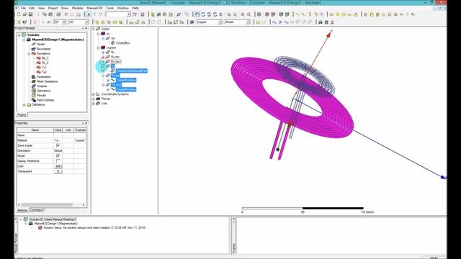Toggle the Model checkbox in Properties
The image size is (461, 259).
coord(58,155)
